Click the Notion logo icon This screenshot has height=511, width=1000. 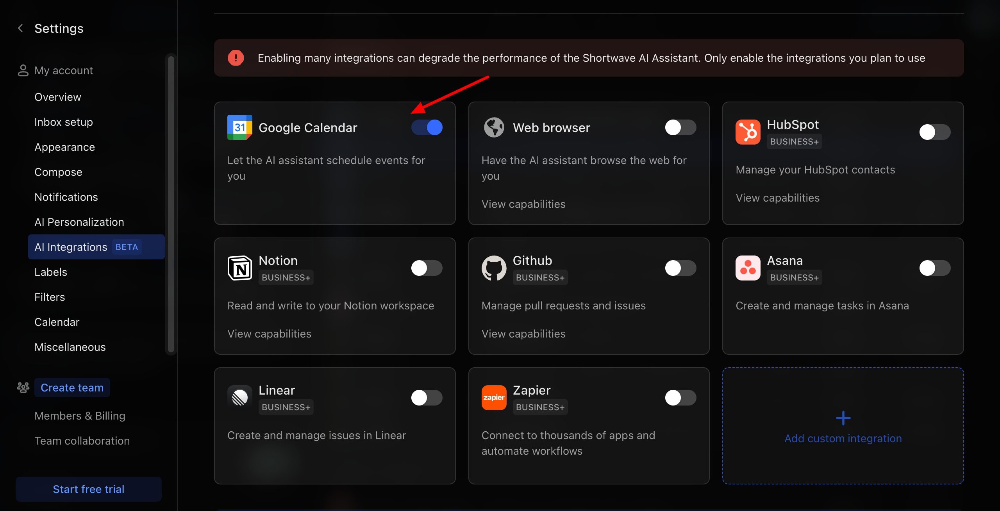(x=239, y=268)
